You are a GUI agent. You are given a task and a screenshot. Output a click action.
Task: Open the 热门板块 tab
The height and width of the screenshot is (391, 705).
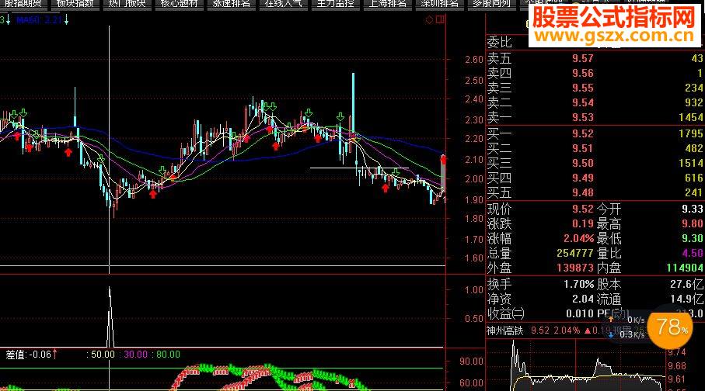pyautogui.click(x=127, y=4)
